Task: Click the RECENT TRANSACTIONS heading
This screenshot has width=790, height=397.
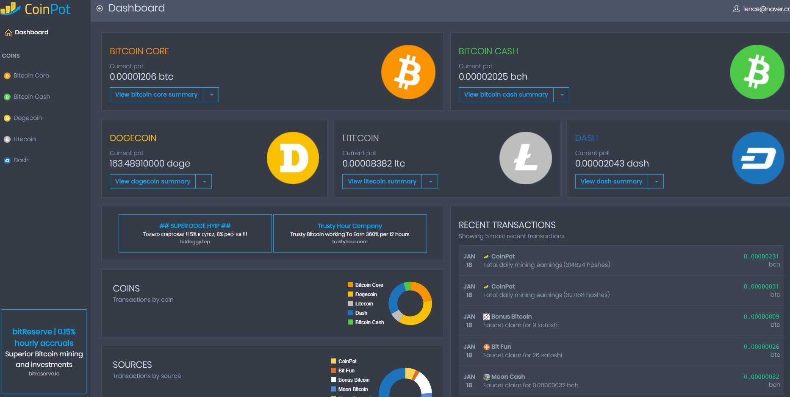Action: pyautogui.click(x=507, y=225)
